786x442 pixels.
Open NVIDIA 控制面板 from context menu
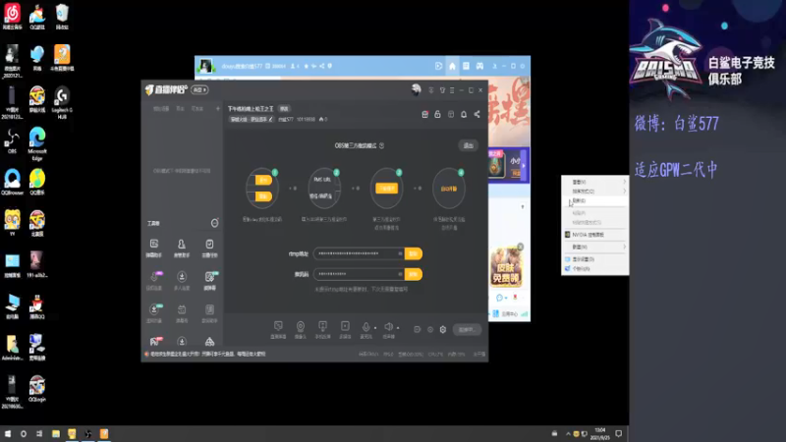595,235
